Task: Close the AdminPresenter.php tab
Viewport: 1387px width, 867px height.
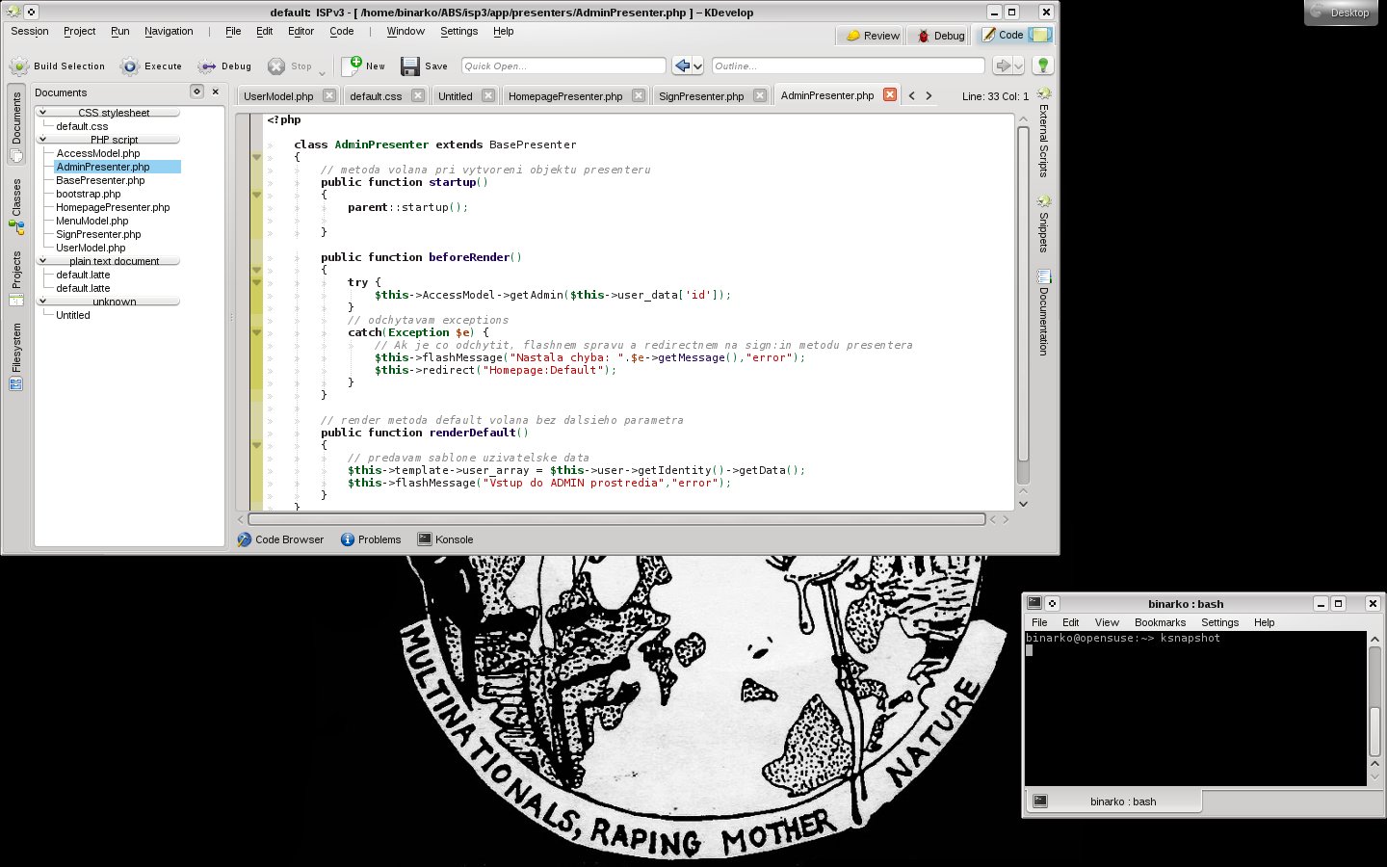Action: pyautogui.click(x=890, y=94)
